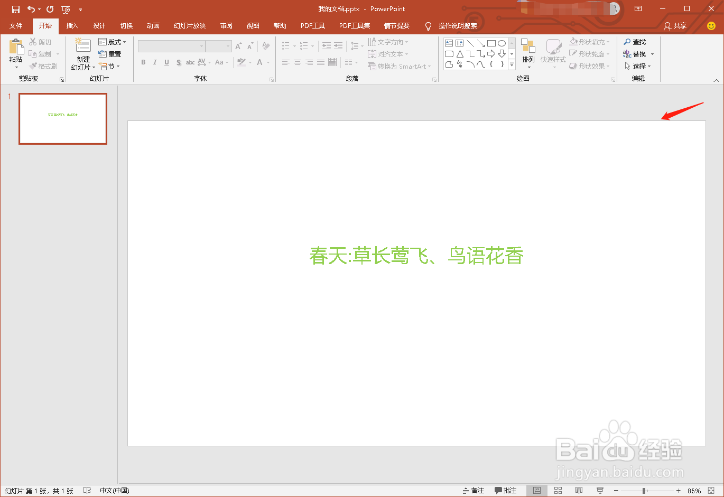Click the Reset (重置) slide button

tap(110, 54)
